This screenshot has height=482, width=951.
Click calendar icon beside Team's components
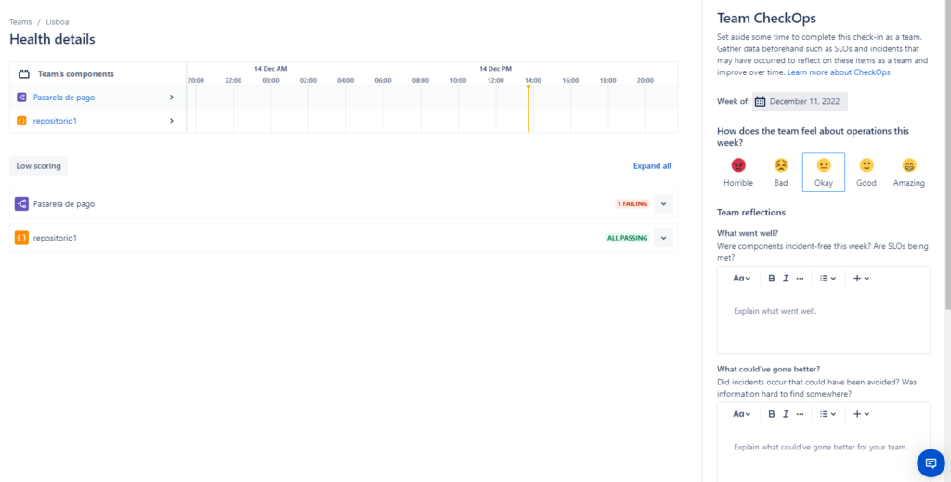[25, 73]
